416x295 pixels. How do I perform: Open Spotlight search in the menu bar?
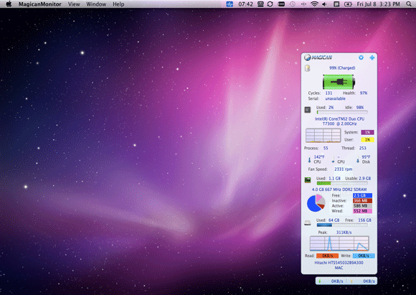click(x=409, y=4)
